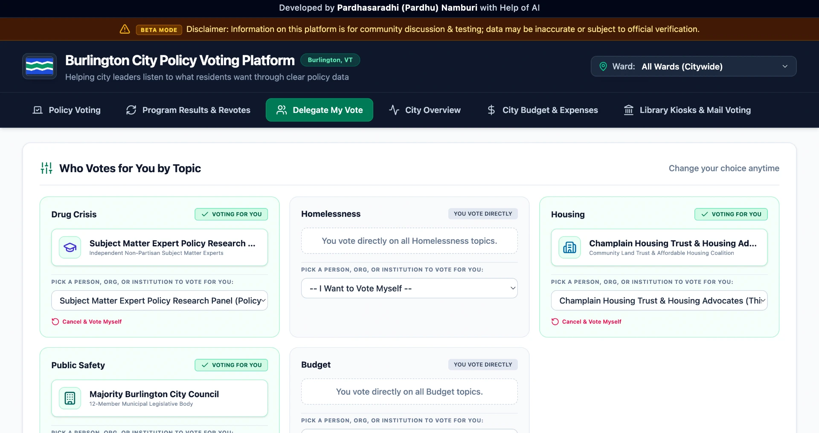Click the building icon in Housing card
Viewport: 819px width, 433px height.
(569, 247)
